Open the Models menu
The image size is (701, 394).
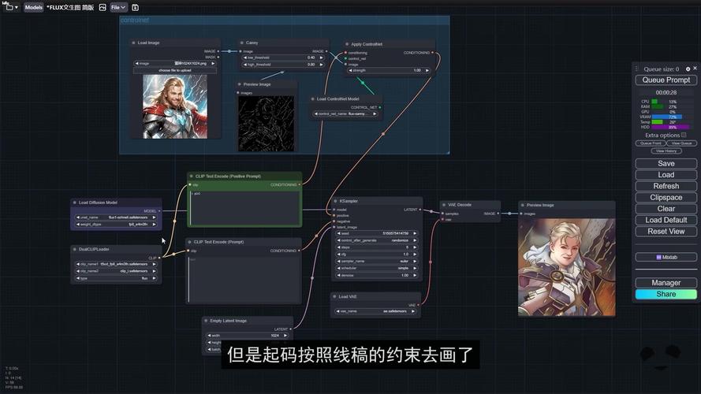pos(34,7)
